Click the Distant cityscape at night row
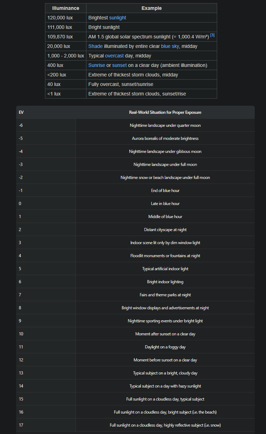Image resolution: width=266 pixels, height=434 pixels. coord(165,230)
